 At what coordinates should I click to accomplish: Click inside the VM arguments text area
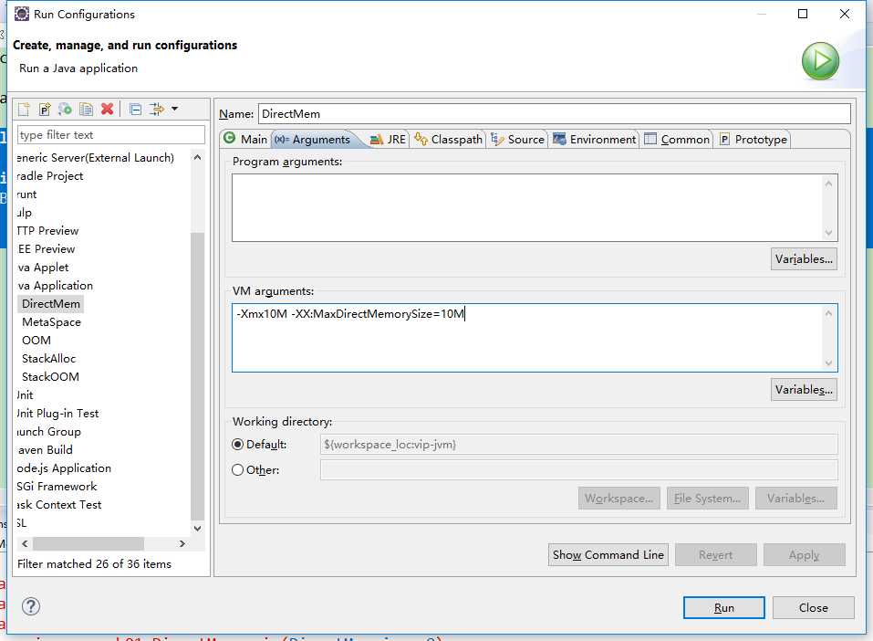click(526, 338)
